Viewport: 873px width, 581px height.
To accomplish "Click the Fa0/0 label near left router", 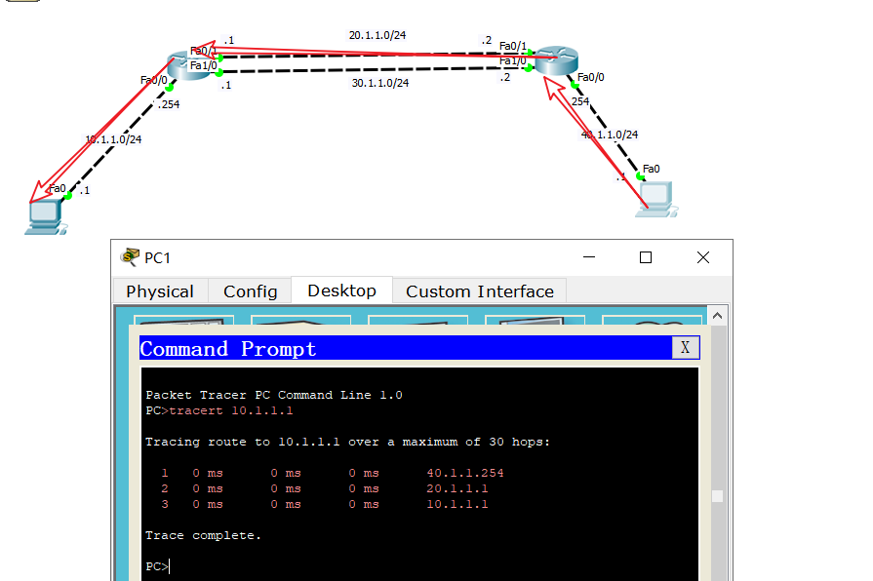I will coord(154,80).
